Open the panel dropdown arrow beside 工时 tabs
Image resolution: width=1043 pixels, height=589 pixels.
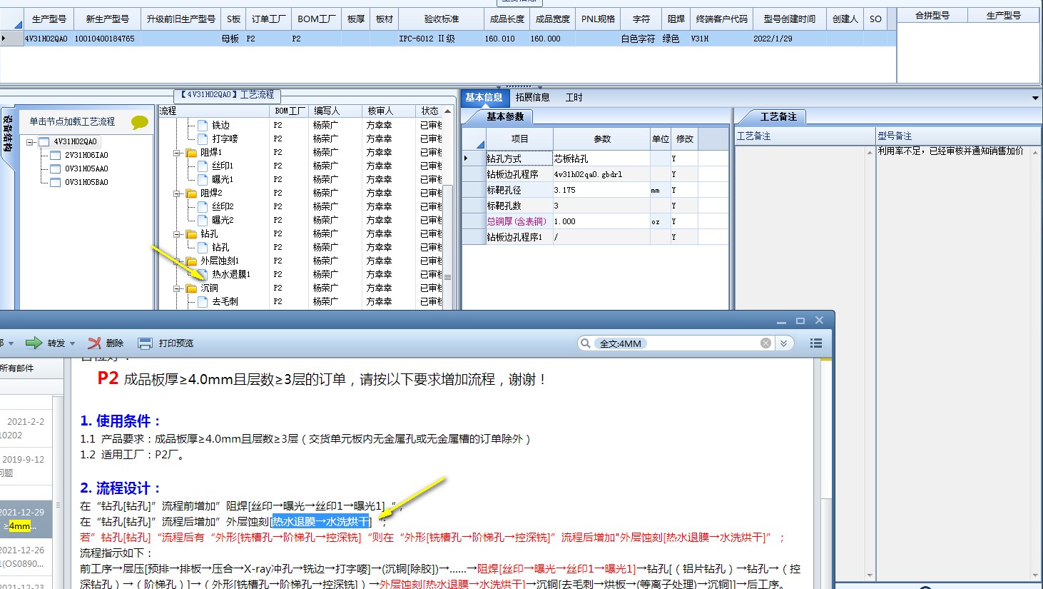[1035, 98]
